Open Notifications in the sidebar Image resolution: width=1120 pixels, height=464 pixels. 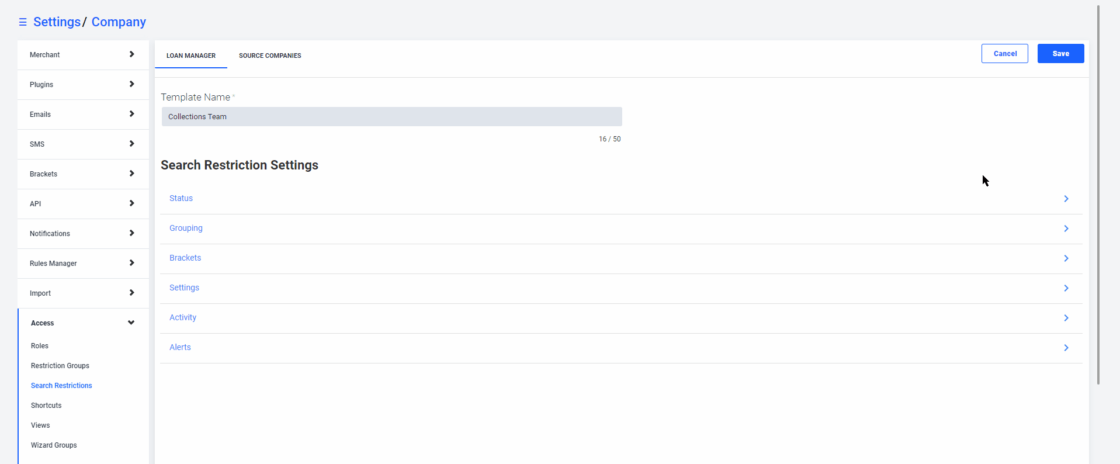pos(83,234)
